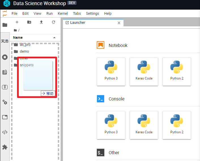Start a Python 3 console

(x=111, y=125)
